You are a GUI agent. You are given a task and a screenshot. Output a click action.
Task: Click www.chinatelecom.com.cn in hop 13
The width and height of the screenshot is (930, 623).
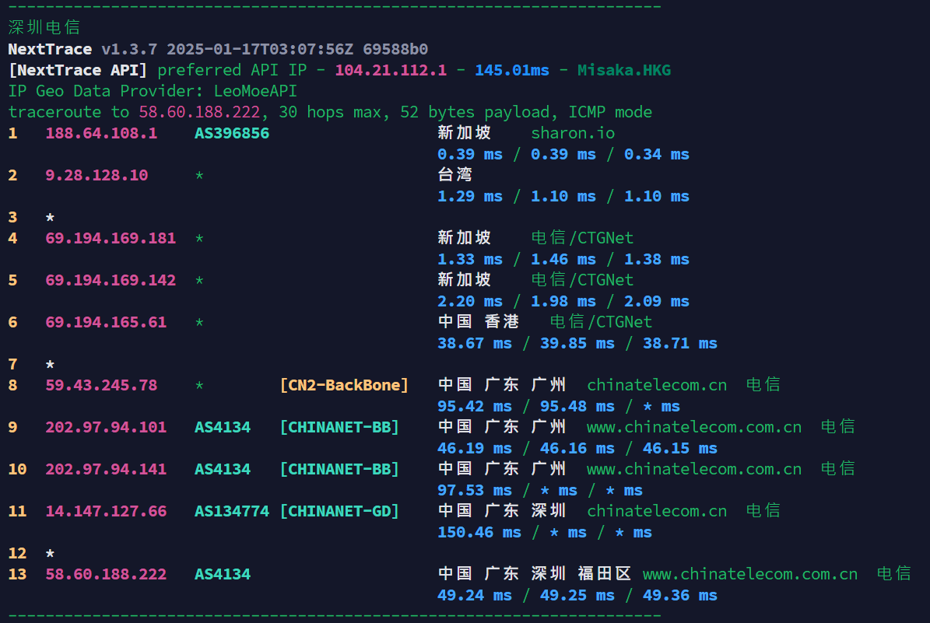pos(750,575)
